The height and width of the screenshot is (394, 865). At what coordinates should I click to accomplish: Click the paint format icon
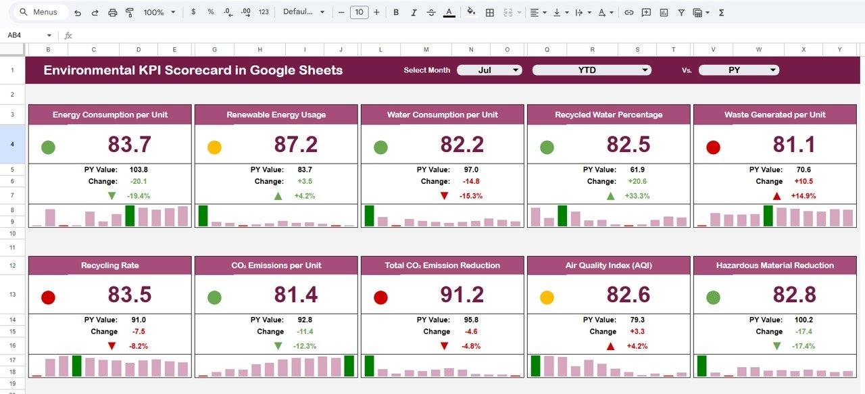pyautogui.click(x=130, y=11)
